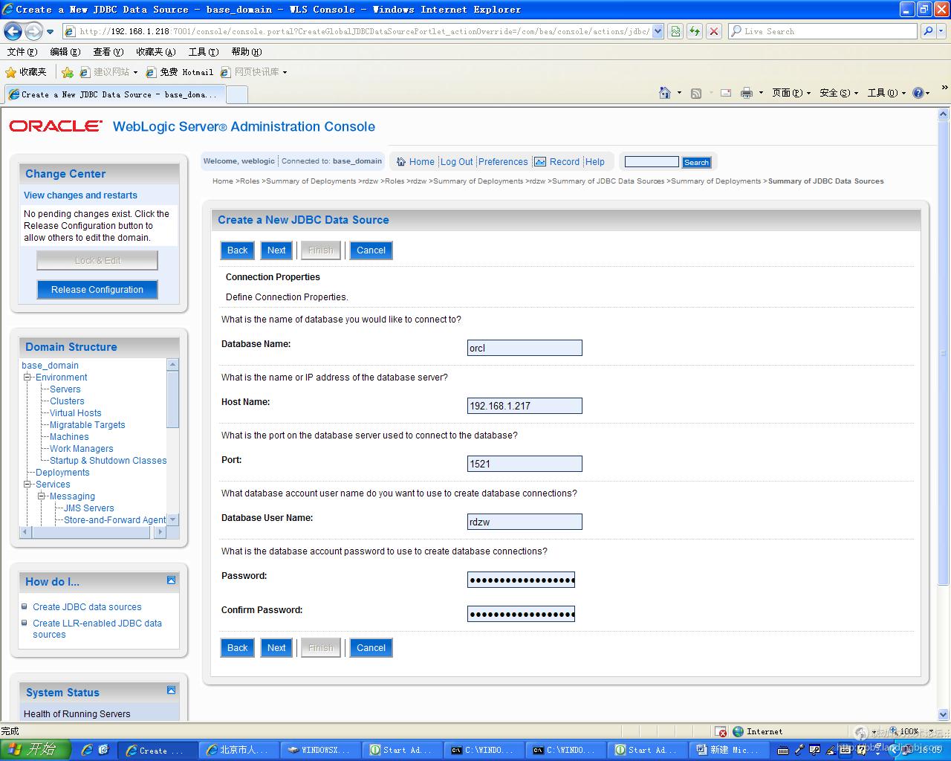Click the Home icon in console toolbar

point(401,162)
